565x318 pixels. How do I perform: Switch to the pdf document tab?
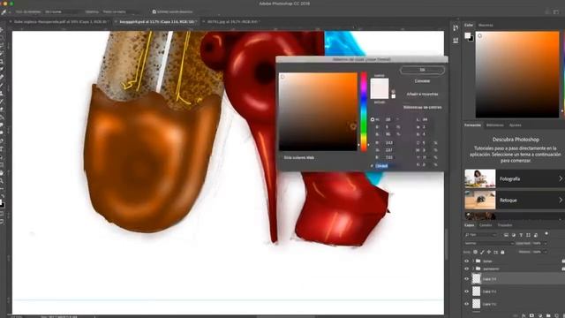coord(61,21)
